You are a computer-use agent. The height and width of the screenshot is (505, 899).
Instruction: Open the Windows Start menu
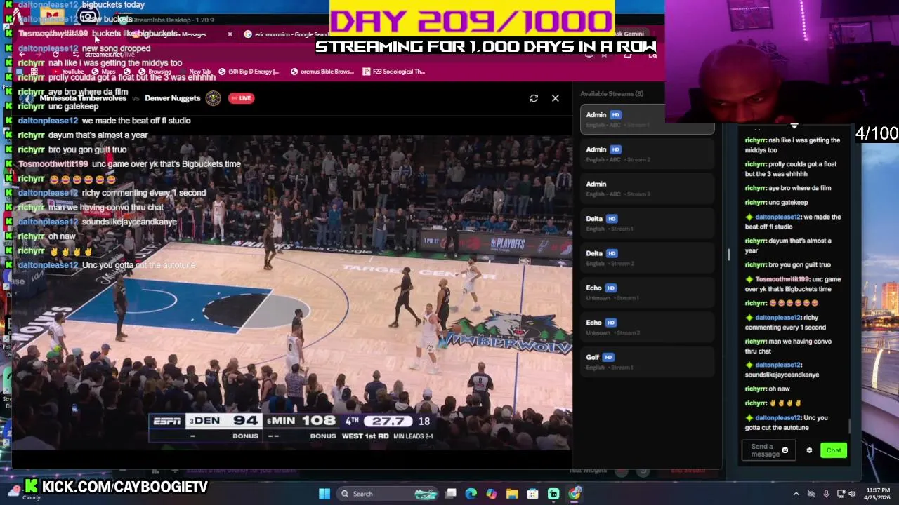click(x=324, y=494)
